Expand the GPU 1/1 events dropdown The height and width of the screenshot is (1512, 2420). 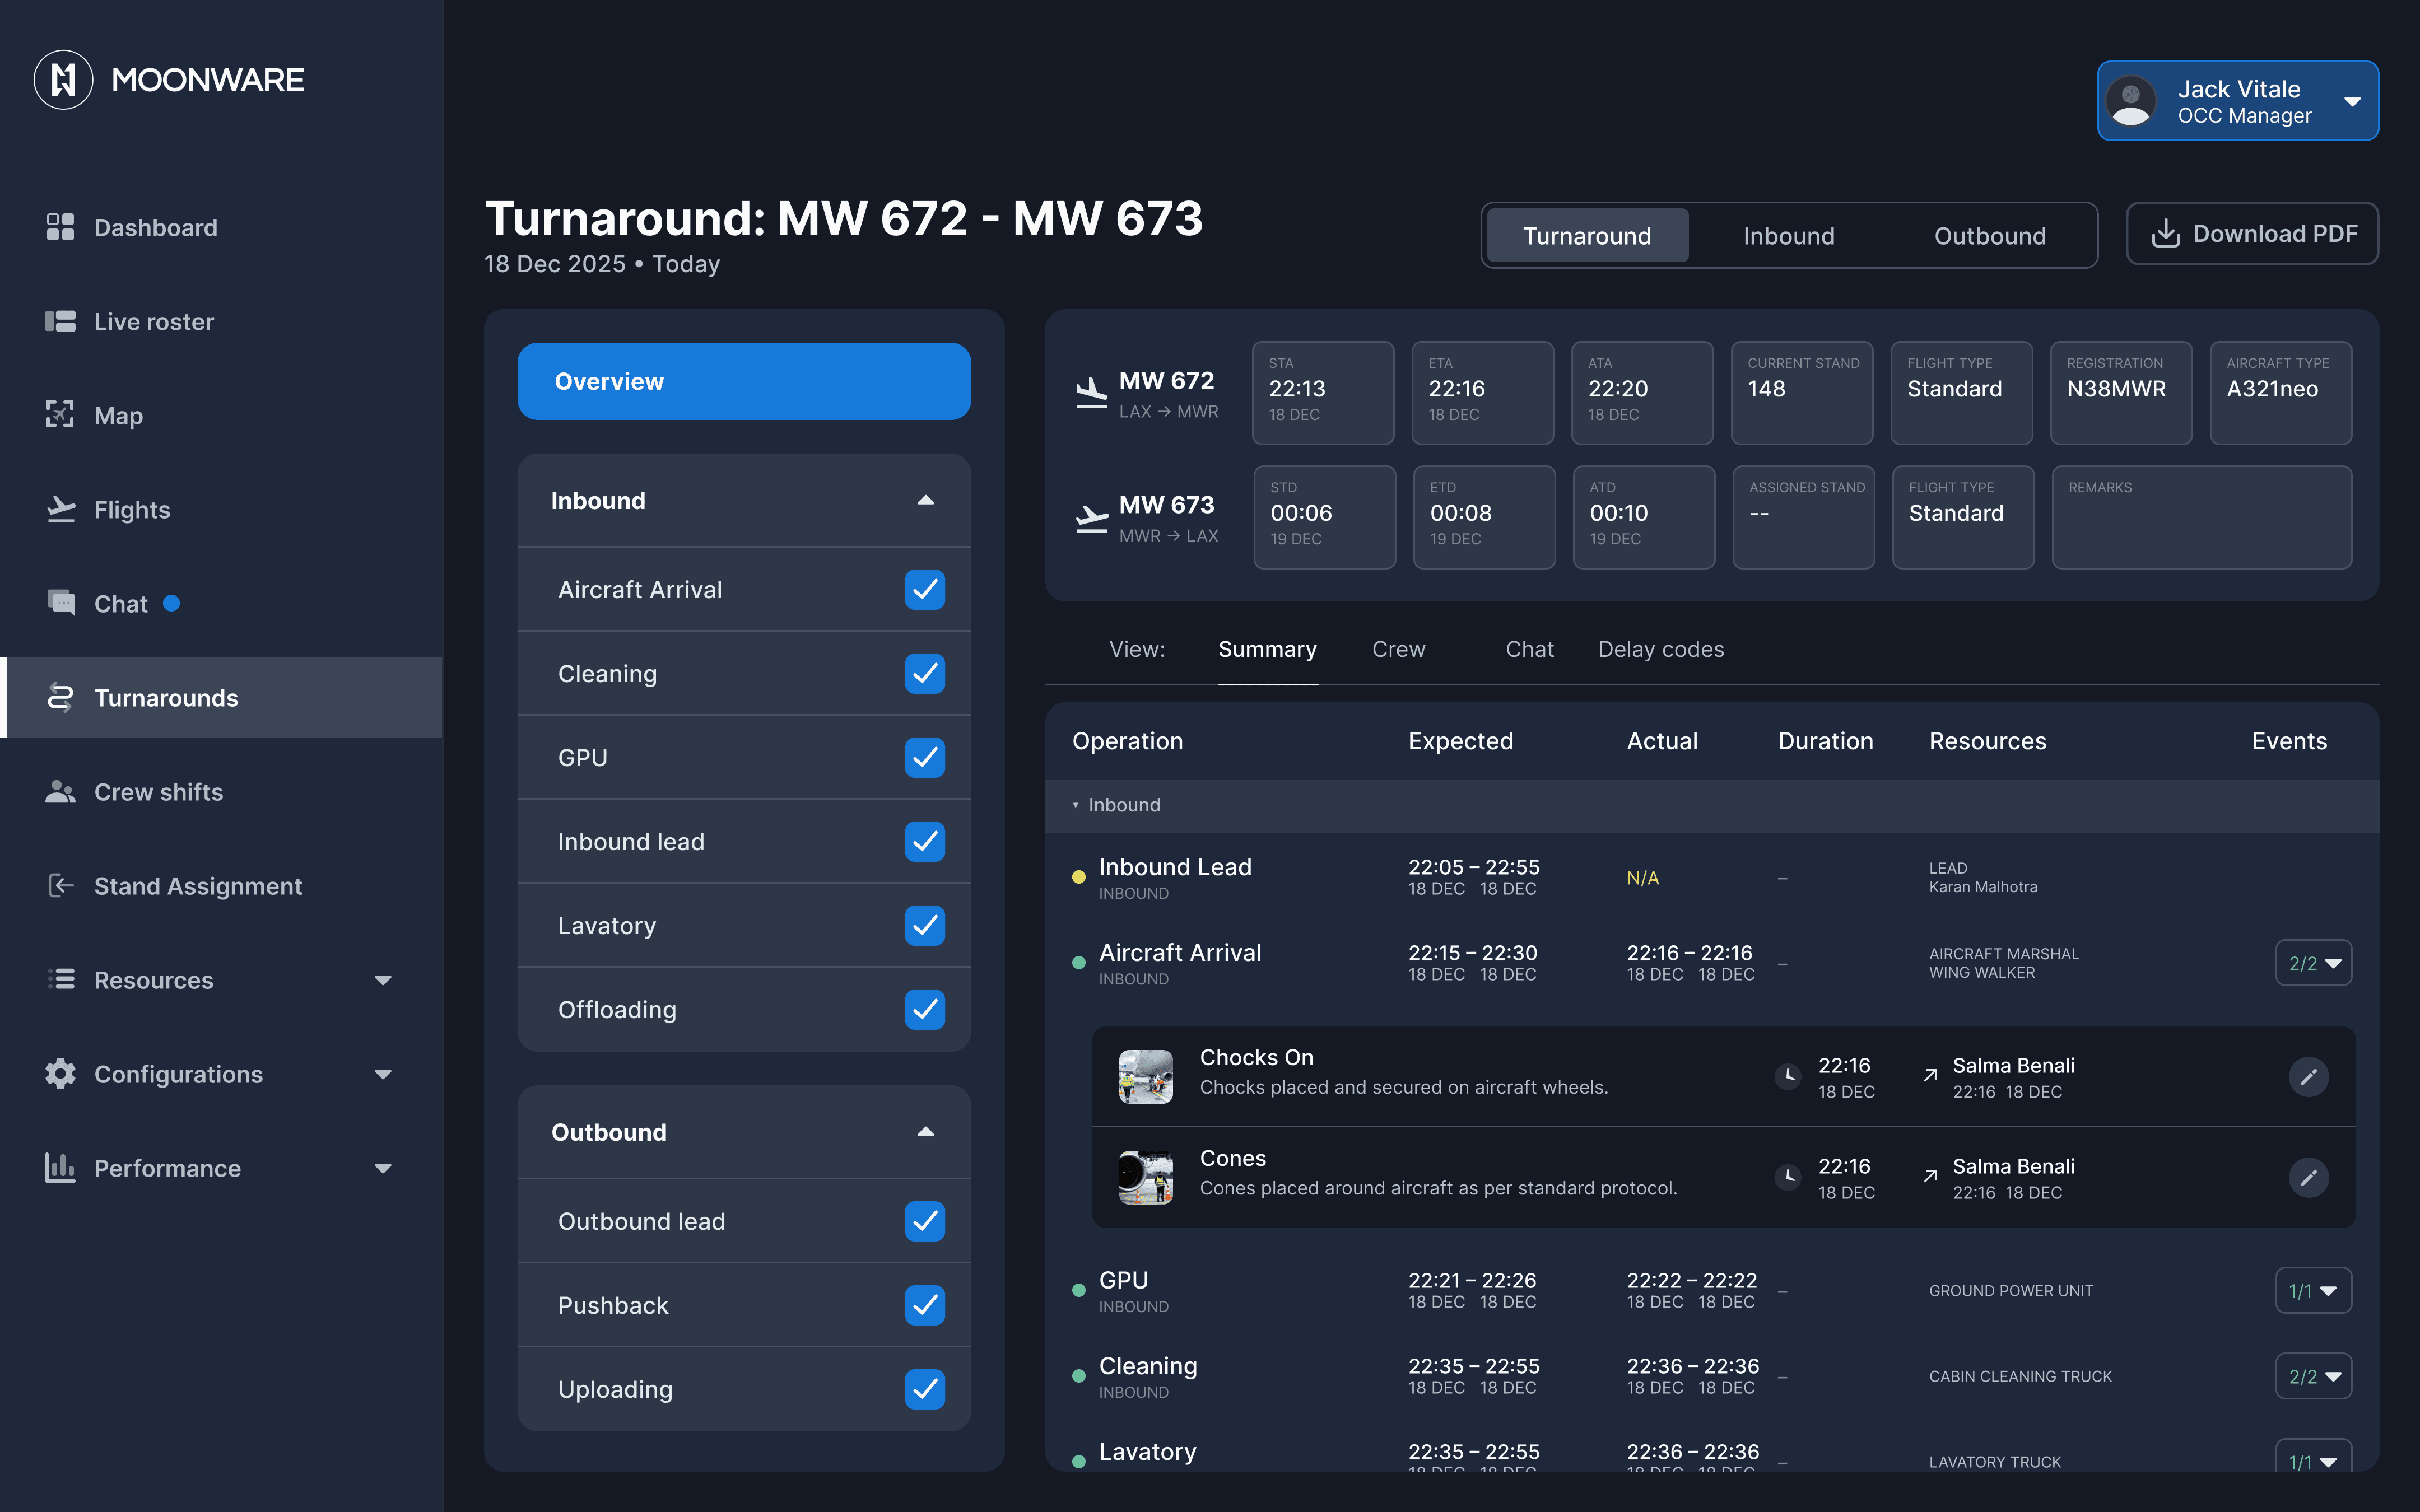(2313, 1291)
